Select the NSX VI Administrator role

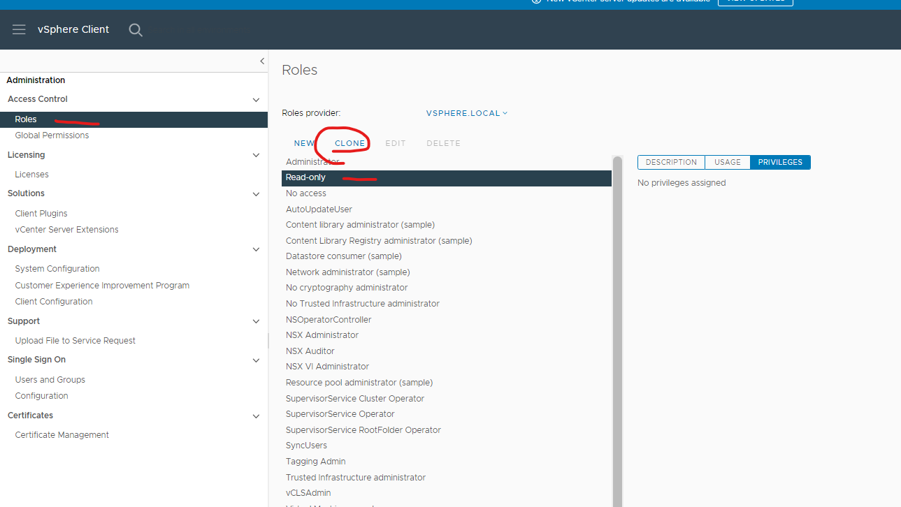point(447,367)
